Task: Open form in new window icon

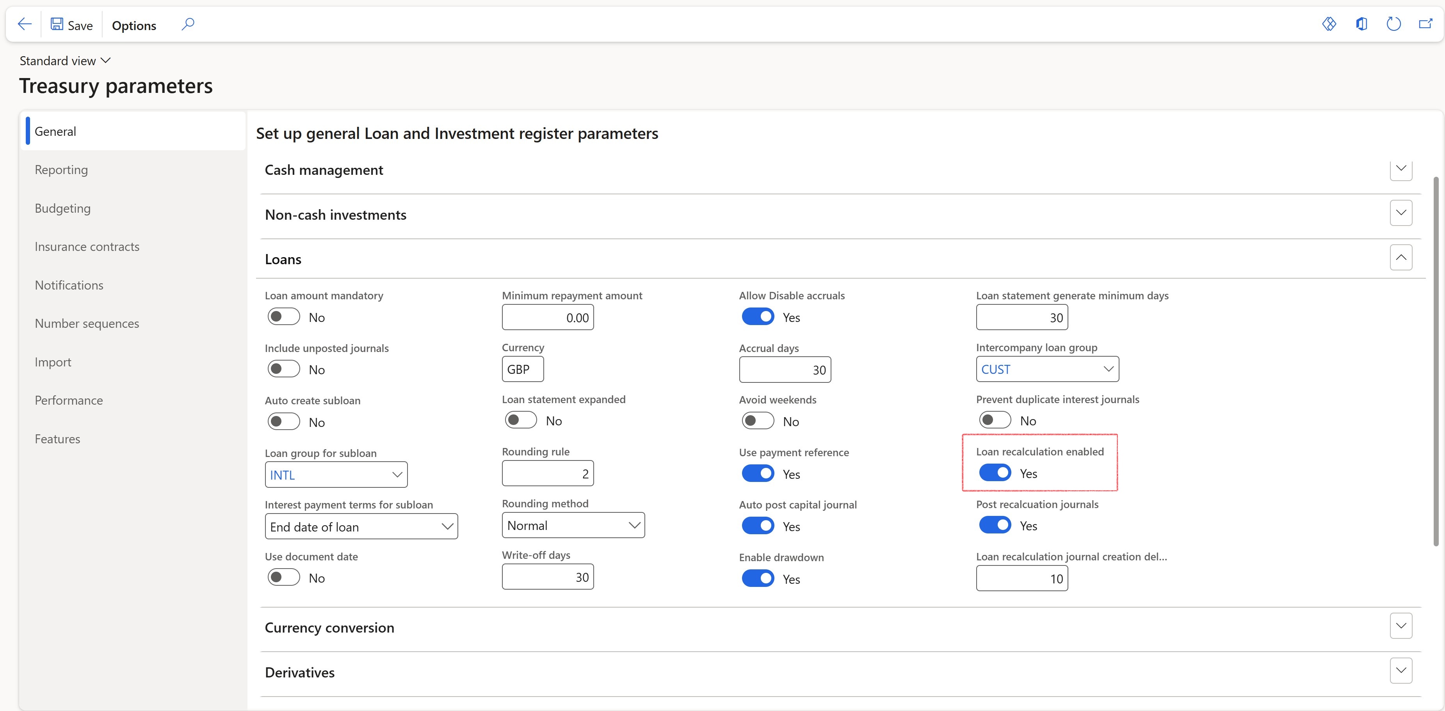Action: (1425, 24)
